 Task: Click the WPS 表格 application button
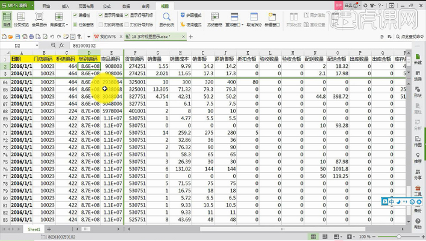coord(16,5)
